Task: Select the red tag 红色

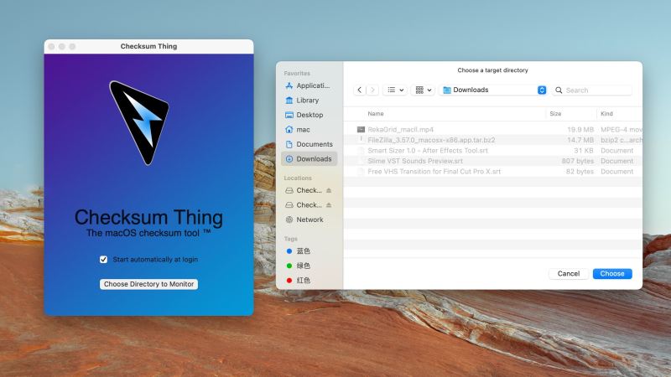Action: point(303,281)
